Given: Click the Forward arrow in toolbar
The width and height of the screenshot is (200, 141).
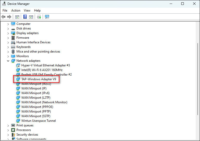Looking at the screenshot, I should [9, 17].
